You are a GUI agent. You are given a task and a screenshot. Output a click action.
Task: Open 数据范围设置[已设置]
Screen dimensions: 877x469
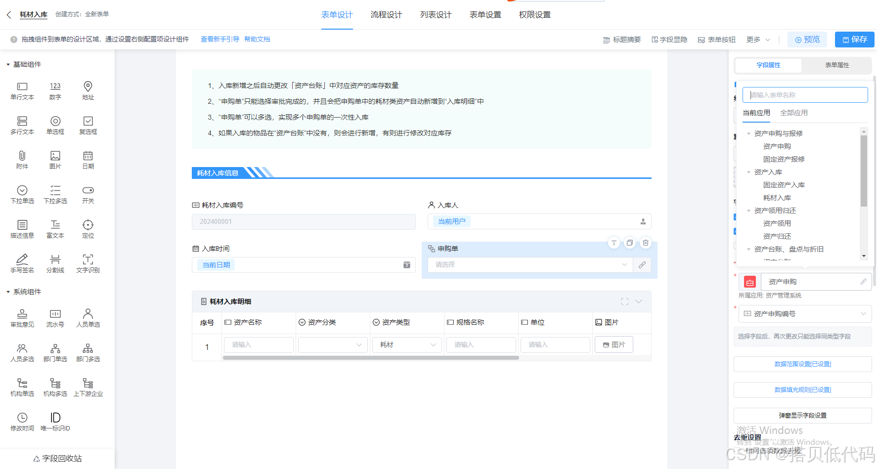click(803, 364)
